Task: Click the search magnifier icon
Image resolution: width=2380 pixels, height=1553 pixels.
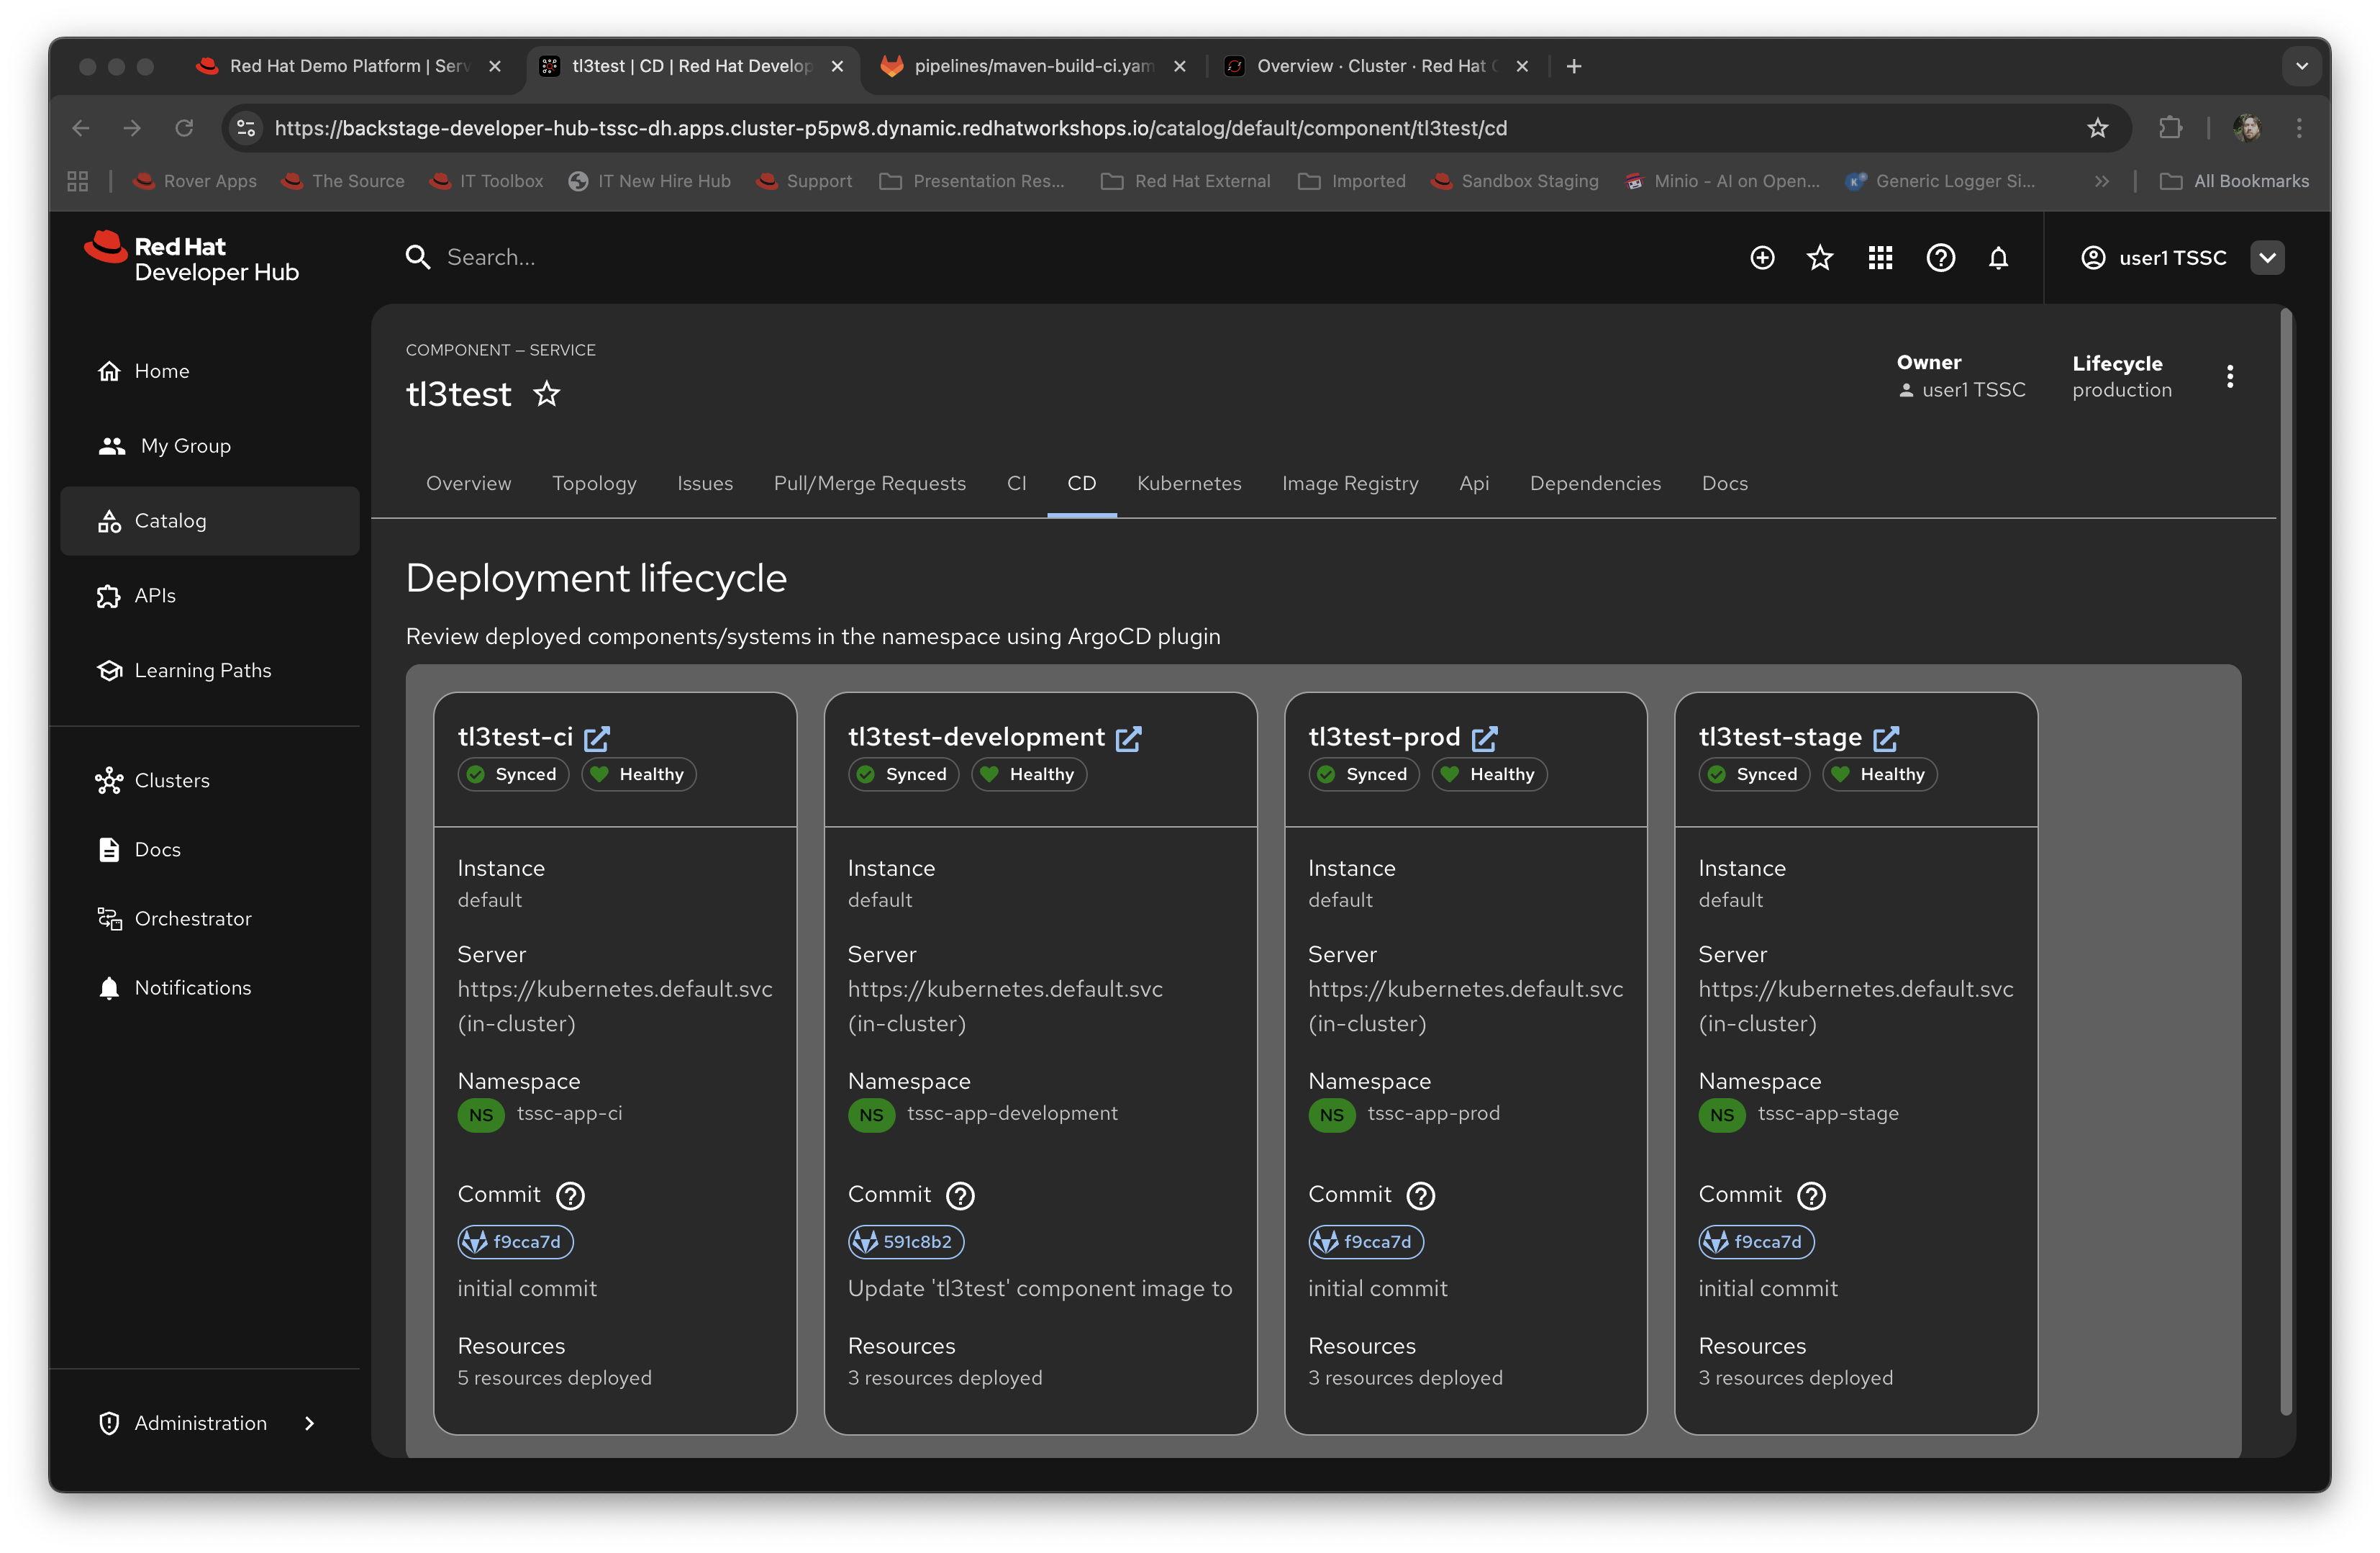Action: click(418, 257)
